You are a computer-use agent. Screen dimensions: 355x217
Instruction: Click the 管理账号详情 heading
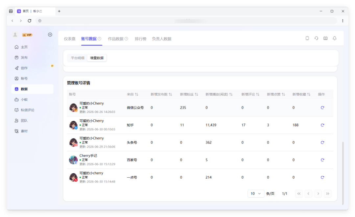coord(78,83)
